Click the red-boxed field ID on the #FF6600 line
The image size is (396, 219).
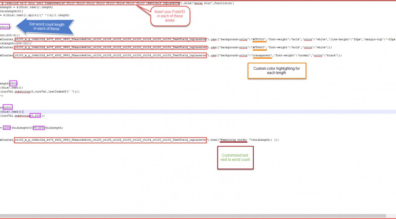click(110, 47)
